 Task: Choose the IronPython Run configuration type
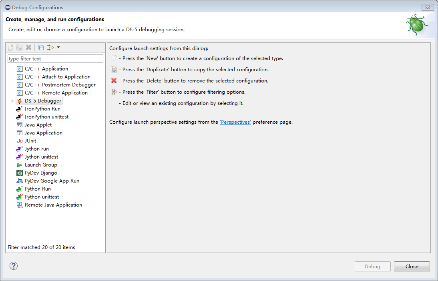(42, 109)
